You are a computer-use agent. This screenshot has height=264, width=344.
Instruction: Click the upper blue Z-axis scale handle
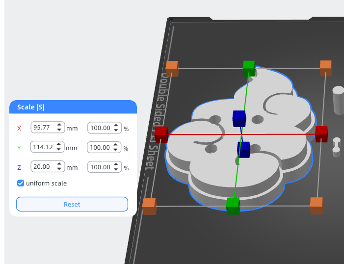click(239, 119)
